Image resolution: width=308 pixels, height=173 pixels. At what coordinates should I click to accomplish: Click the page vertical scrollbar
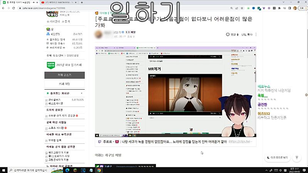[x=307, y=43]
